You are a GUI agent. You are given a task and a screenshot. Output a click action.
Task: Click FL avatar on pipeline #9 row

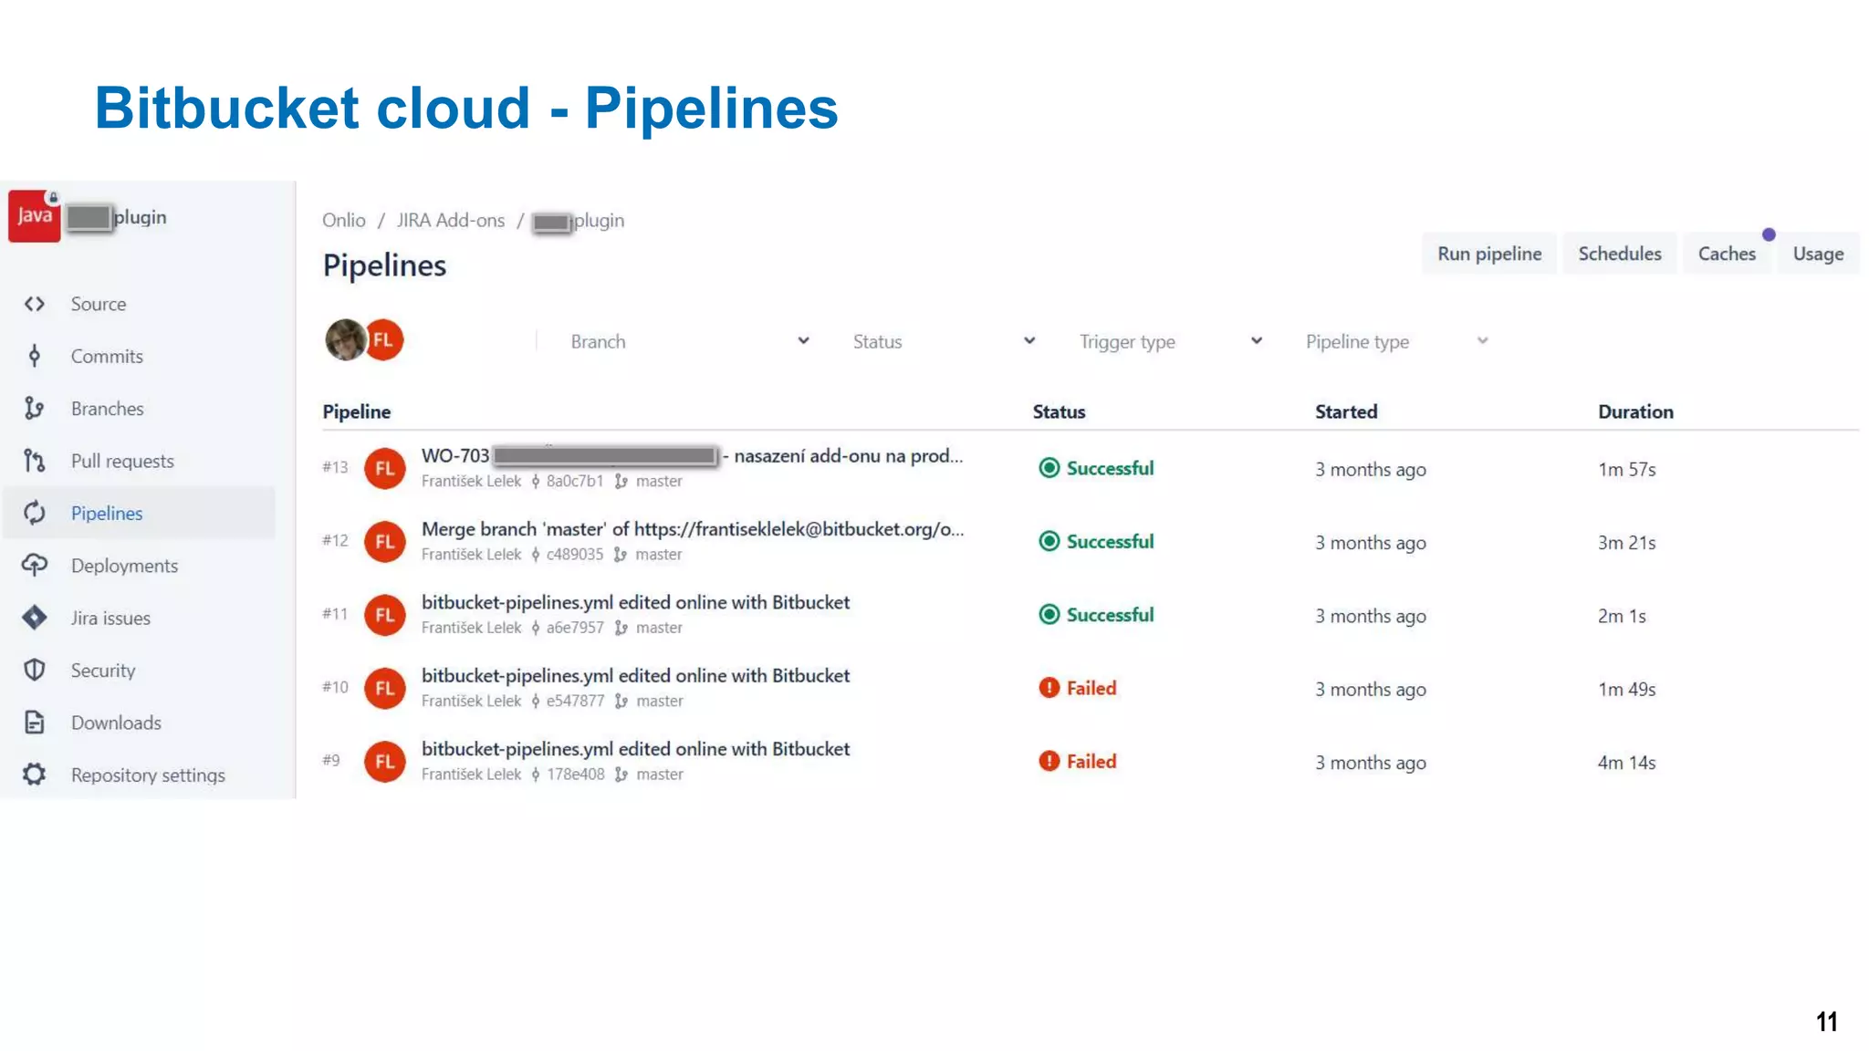[385, 762]
